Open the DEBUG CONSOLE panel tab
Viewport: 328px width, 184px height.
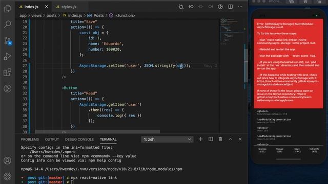point(79,140)
